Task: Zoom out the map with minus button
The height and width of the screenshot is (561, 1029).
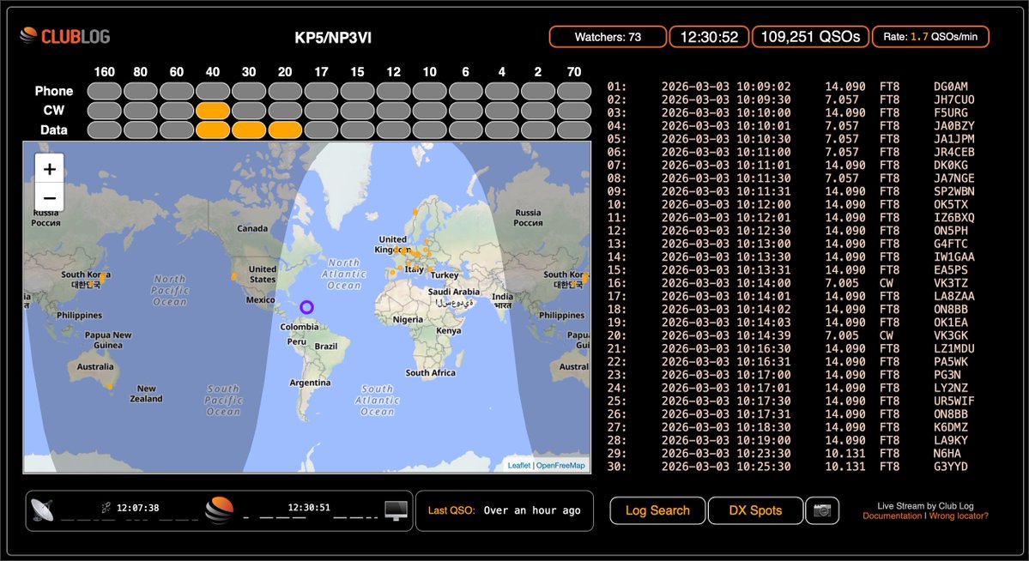Action: coord(49,196)
